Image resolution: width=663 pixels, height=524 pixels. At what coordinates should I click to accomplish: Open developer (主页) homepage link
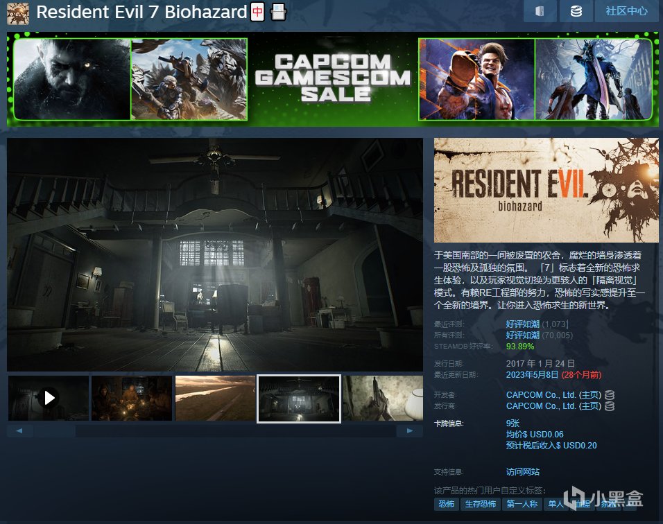click(x=590, y=394)
